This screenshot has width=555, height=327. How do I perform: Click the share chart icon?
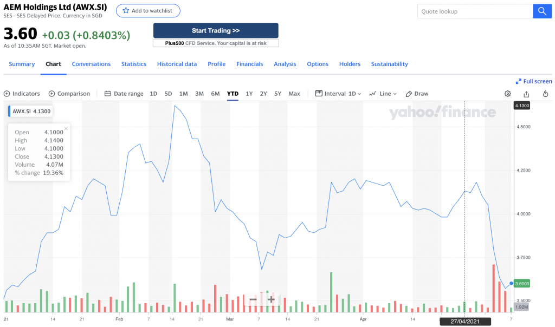pos(526,94)
